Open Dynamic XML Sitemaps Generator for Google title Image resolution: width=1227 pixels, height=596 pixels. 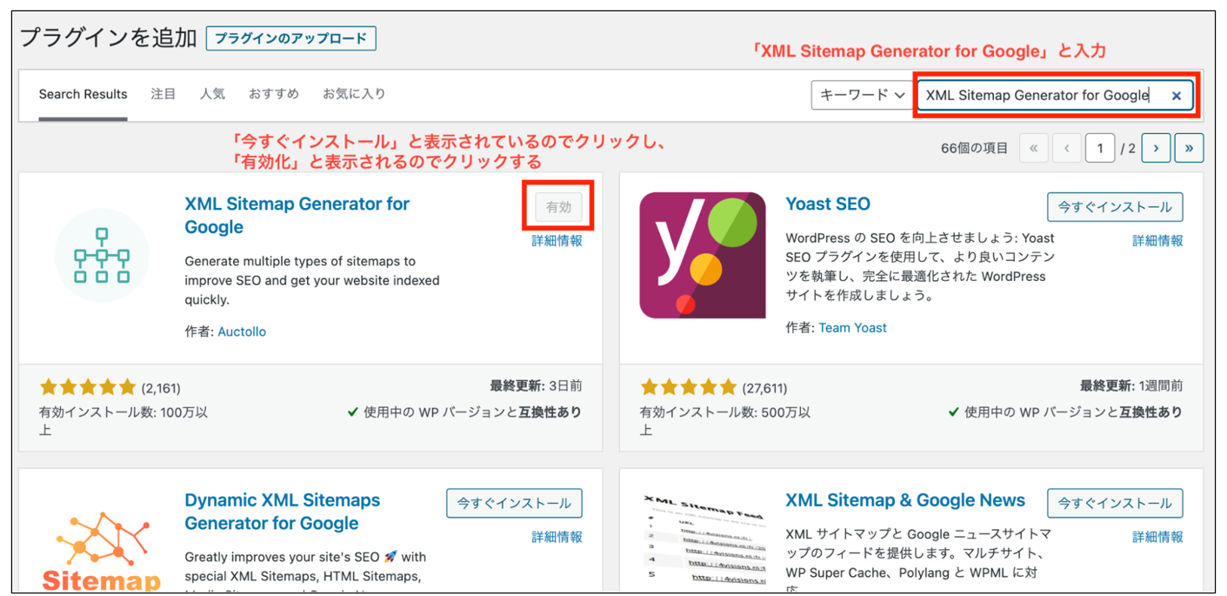(283, 512)
